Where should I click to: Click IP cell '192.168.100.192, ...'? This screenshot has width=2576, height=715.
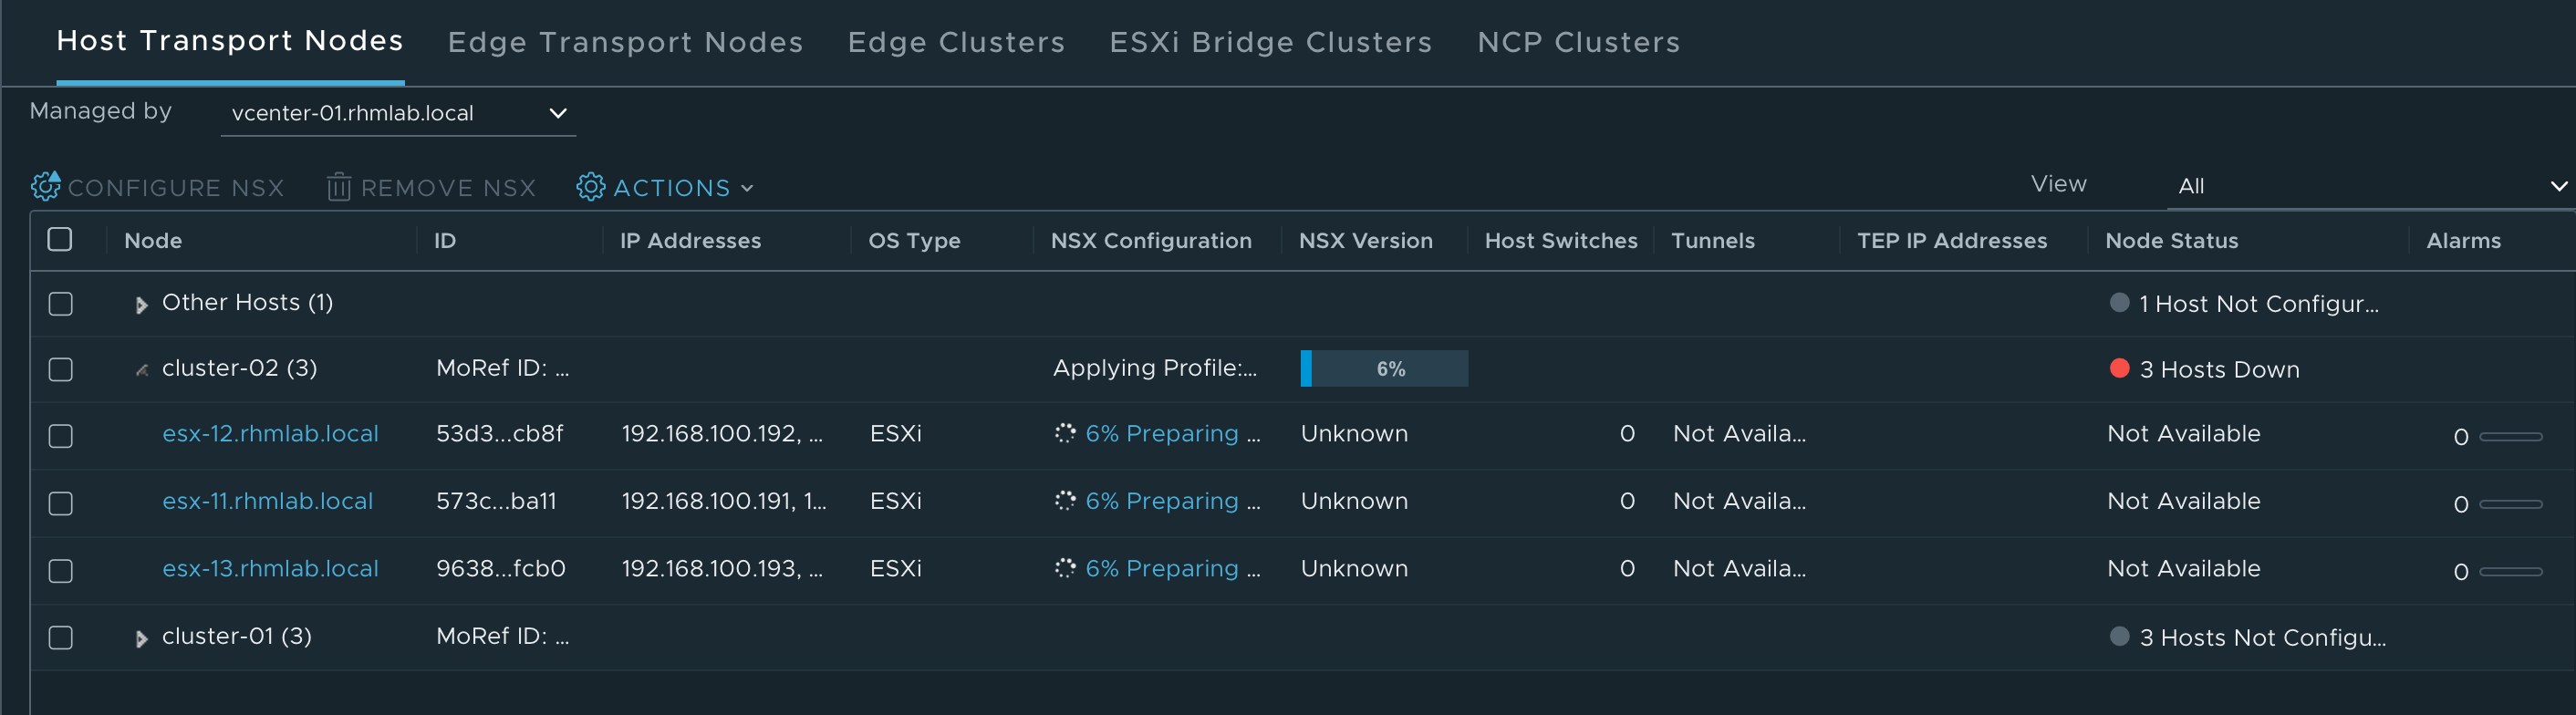722,433
